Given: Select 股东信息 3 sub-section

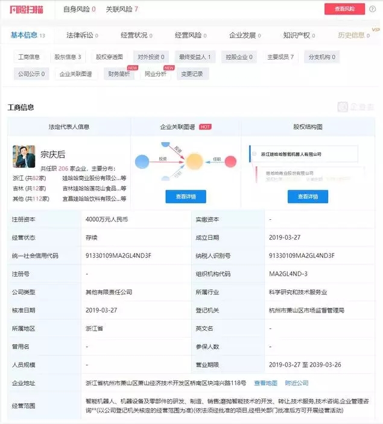Looking at the screenshot, I should click(x=68, y=57).
